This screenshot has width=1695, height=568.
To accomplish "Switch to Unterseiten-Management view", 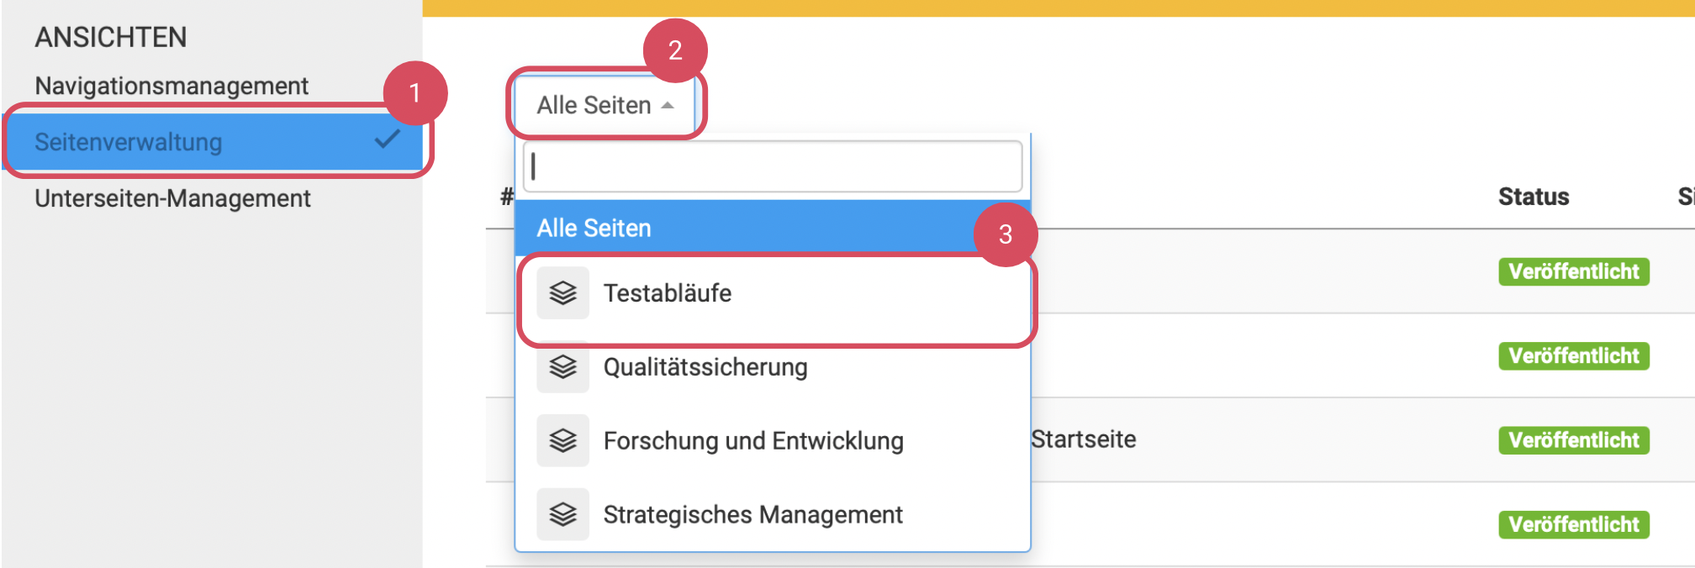I will (x=172, y=198).
